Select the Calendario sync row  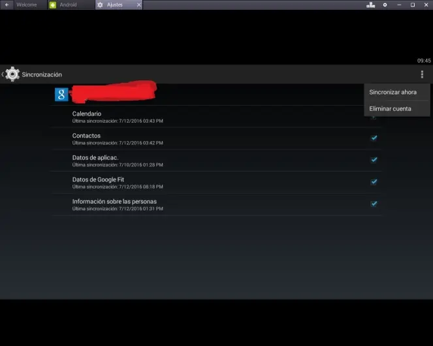(x=217, y=117)
